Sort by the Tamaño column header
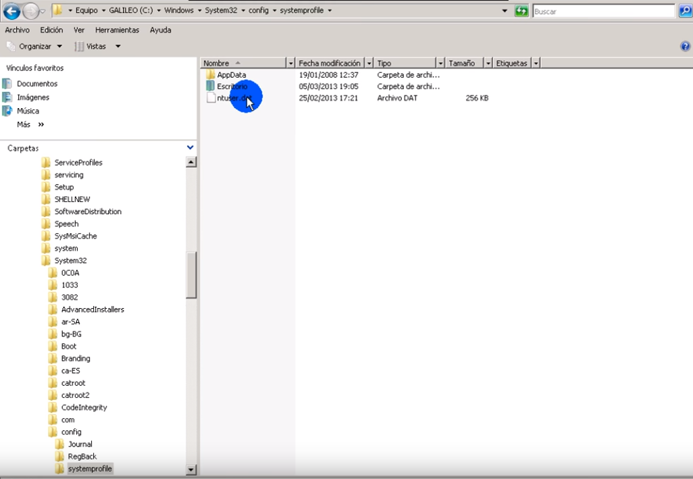This screenshot has width=693, height=479. [x=464, y=64]
